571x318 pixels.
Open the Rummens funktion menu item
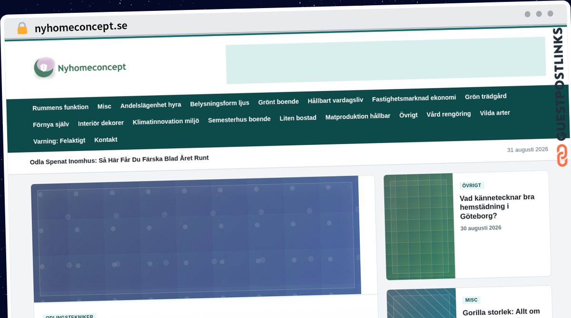[60, 108]
